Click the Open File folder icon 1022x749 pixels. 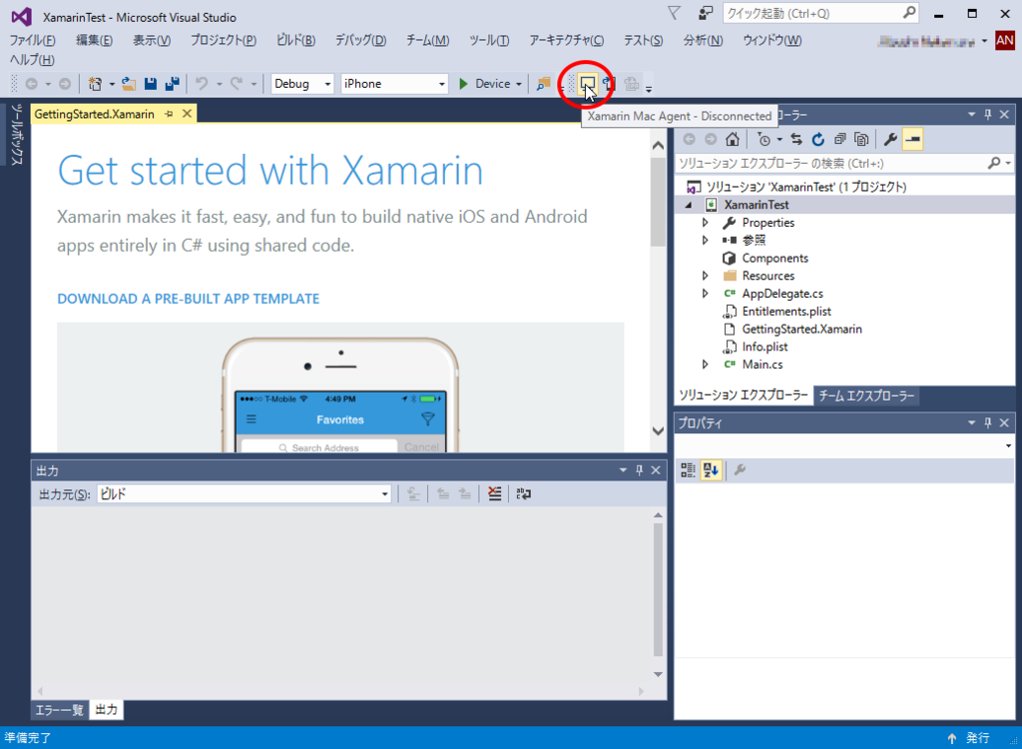129,84
